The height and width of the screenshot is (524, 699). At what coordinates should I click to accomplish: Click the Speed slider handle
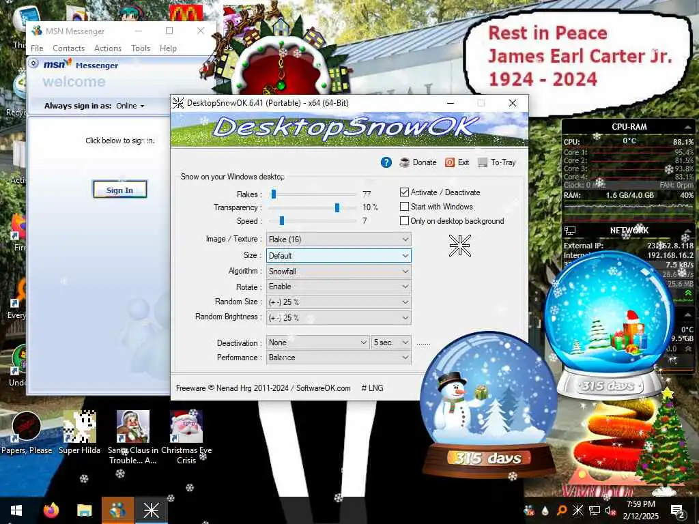pyautogui.click(x=282, y=220)
